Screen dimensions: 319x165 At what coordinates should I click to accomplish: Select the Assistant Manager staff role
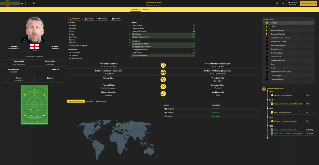288,30
